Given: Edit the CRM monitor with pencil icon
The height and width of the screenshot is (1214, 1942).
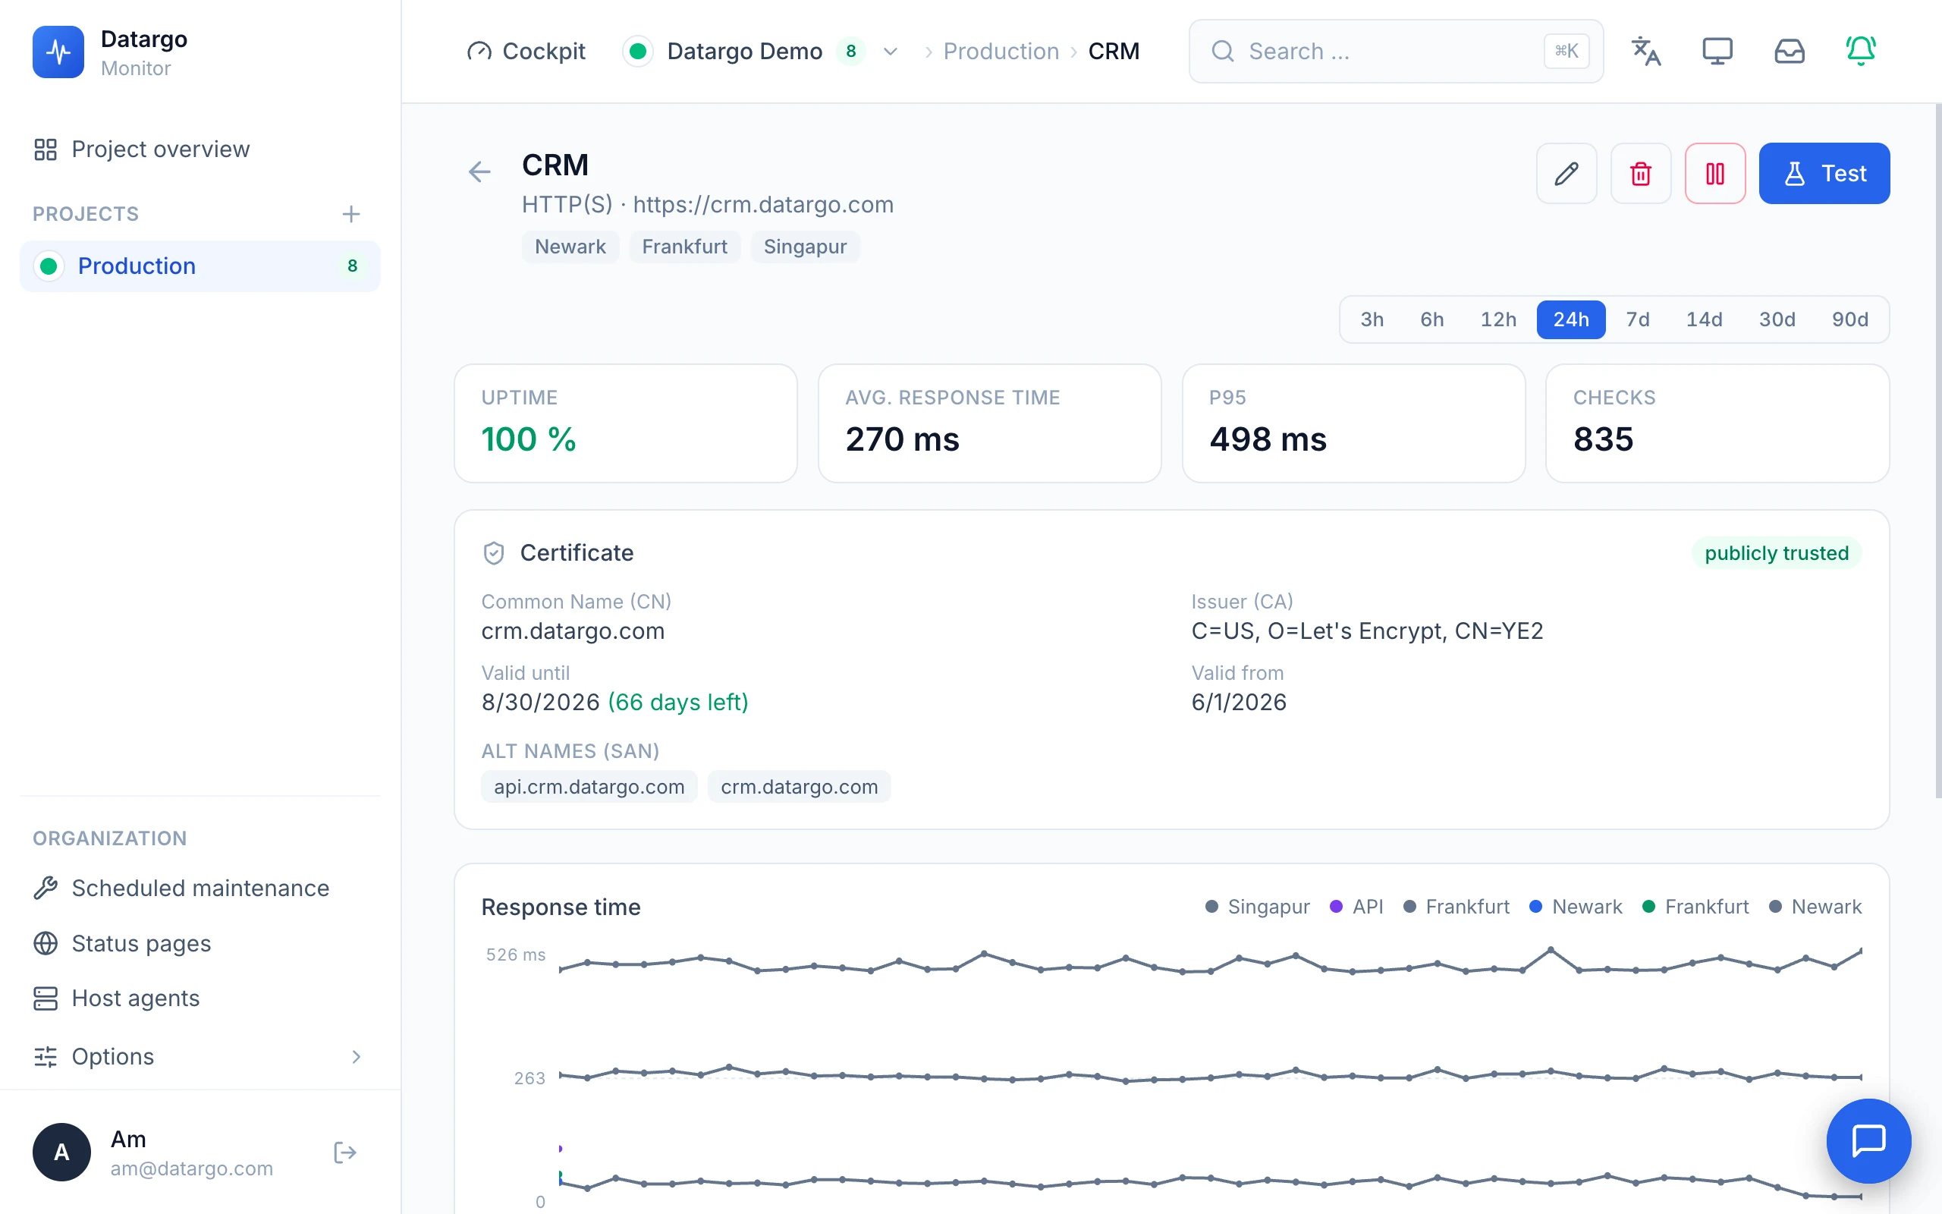Looking at the screenshot, I should point(1566,174).
